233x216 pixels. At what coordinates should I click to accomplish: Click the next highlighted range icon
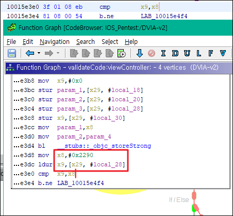click(x=98, y=53)
